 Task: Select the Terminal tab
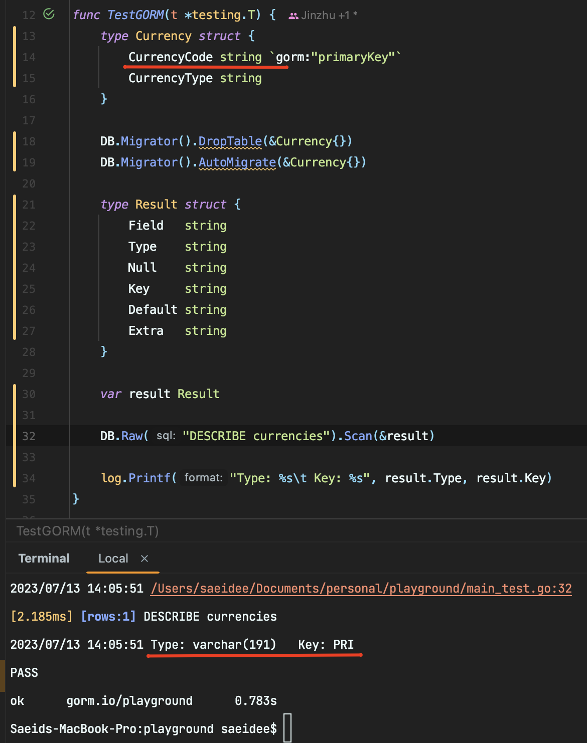pyautogui.click(x=44, y=558)
